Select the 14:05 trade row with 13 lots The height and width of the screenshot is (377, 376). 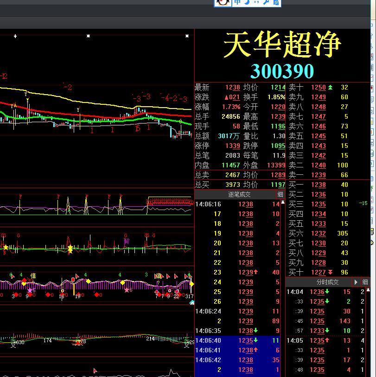pyautogui.click(x=326, y=340)
